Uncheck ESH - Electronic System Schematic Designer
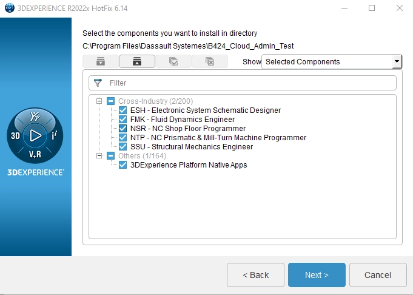 coord(123,110)
